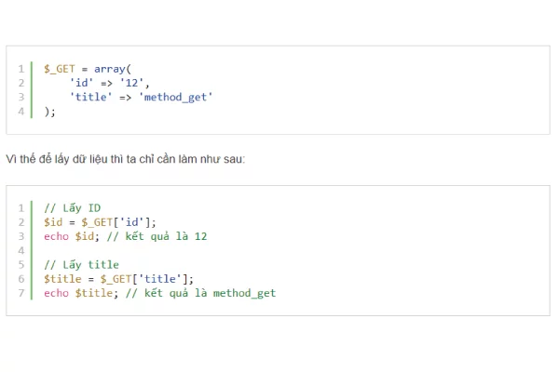Click the "$id = $_GET['id'];" line
The image size is (559, 372).
101,222
